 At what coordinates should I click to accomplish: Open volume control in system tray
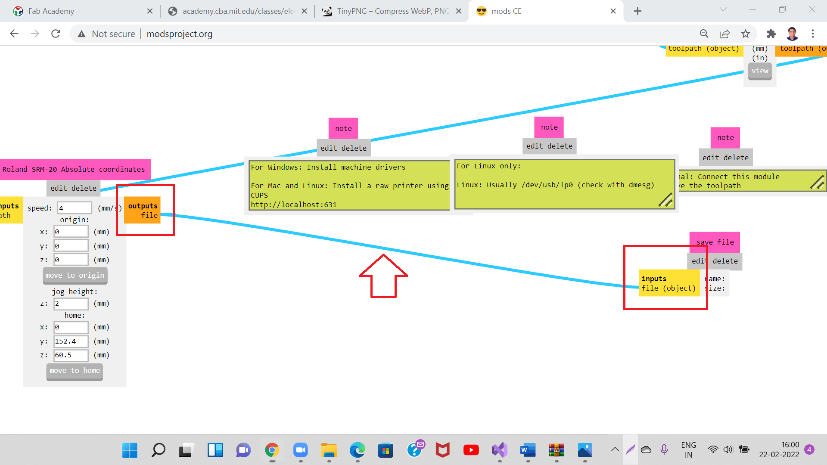point(728,450)
